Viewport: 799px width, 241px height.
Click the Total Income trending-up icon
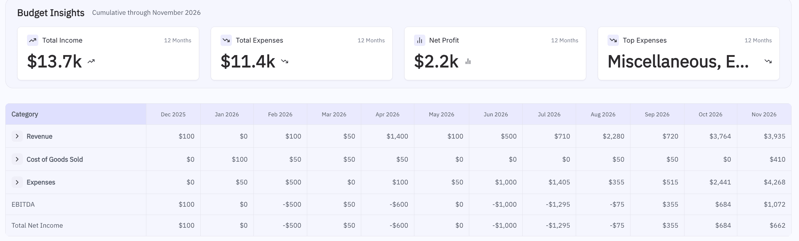[33, 41]
